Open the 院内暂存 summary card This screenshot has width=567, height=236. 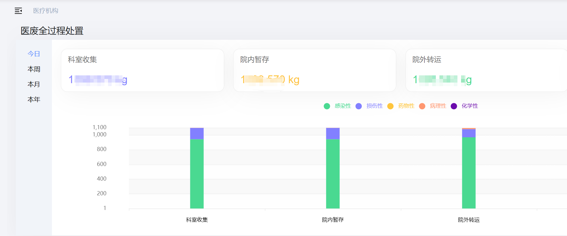tap(314, 70)
